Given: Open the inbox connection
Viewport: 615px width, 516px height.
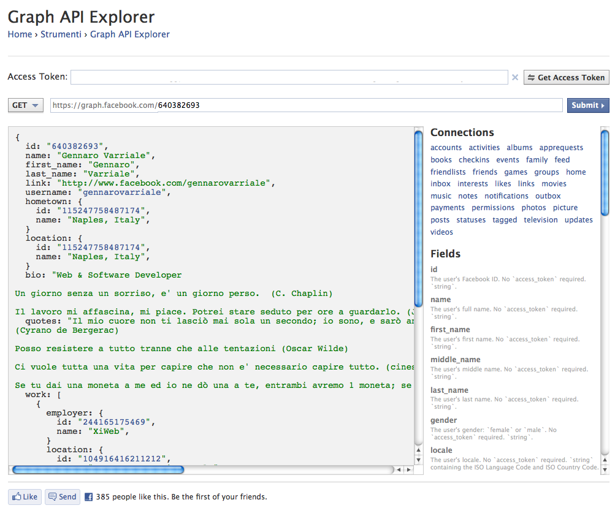Looking at the screenshot, I should [x=440, y=184].
